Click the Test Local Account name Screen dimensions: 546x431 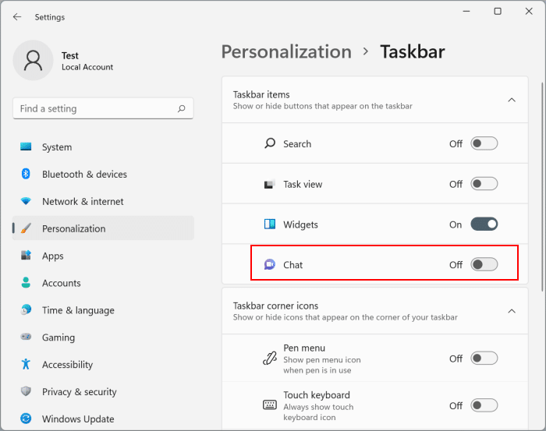point(87,61)
